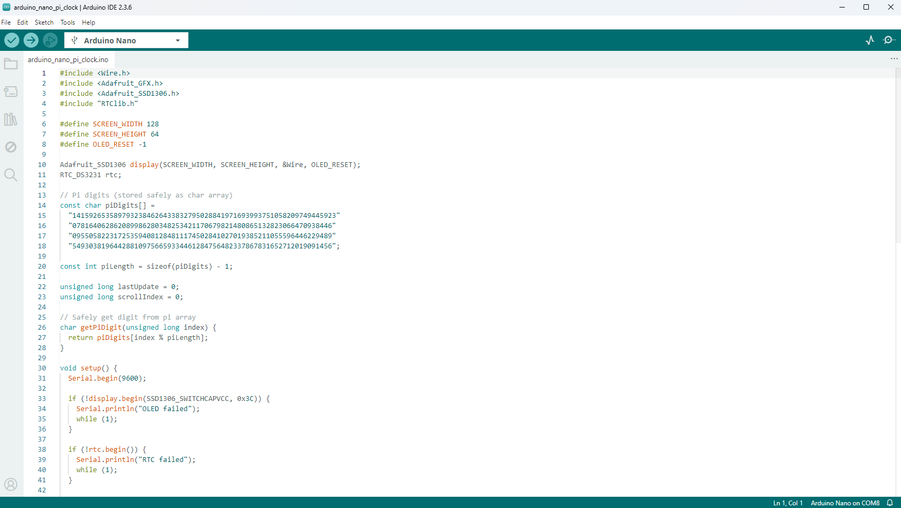Click on '#define OLED_RESET -1' line
This screenshot has width=901, height=508.
tap(103, 145)
